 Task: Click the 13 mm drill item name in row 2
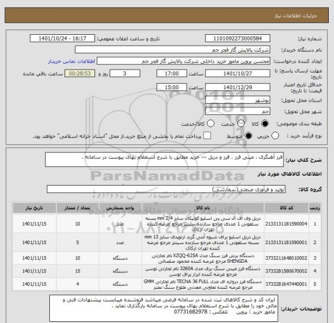click(203, 242)
